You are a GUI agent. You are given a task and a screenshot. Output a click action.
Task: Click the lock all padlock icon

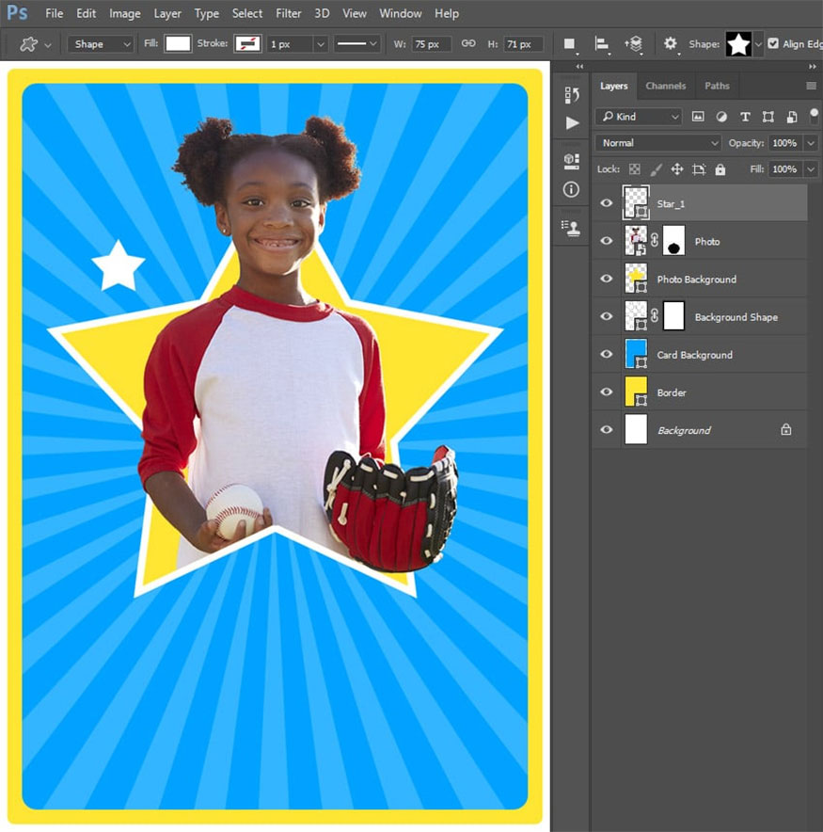[x=720, y=169]
